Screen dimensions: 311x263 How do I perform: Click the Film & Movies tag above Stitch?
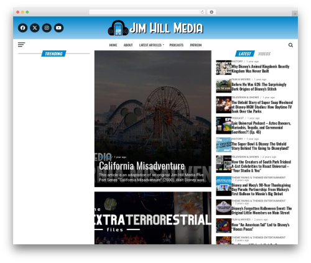241,80
